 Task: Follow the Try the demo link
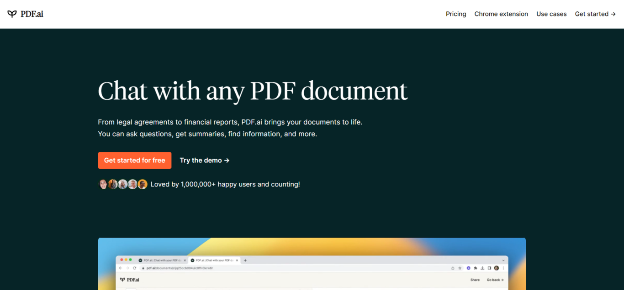tap(205, 161)
